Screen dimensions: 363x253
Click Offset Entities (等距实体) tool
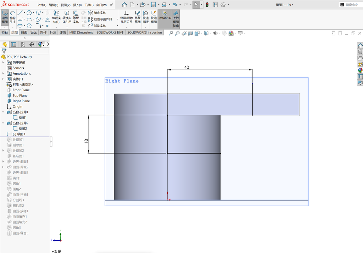coord(76,17)
